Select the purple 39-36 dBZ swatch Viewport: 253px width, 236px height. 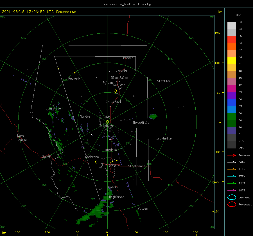(x=232, y=96)
